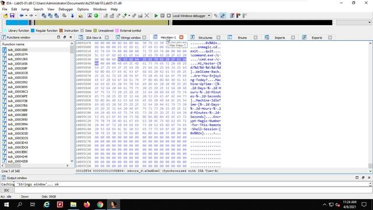
Task: Click the IDC button in the output window
Action: 6,190
